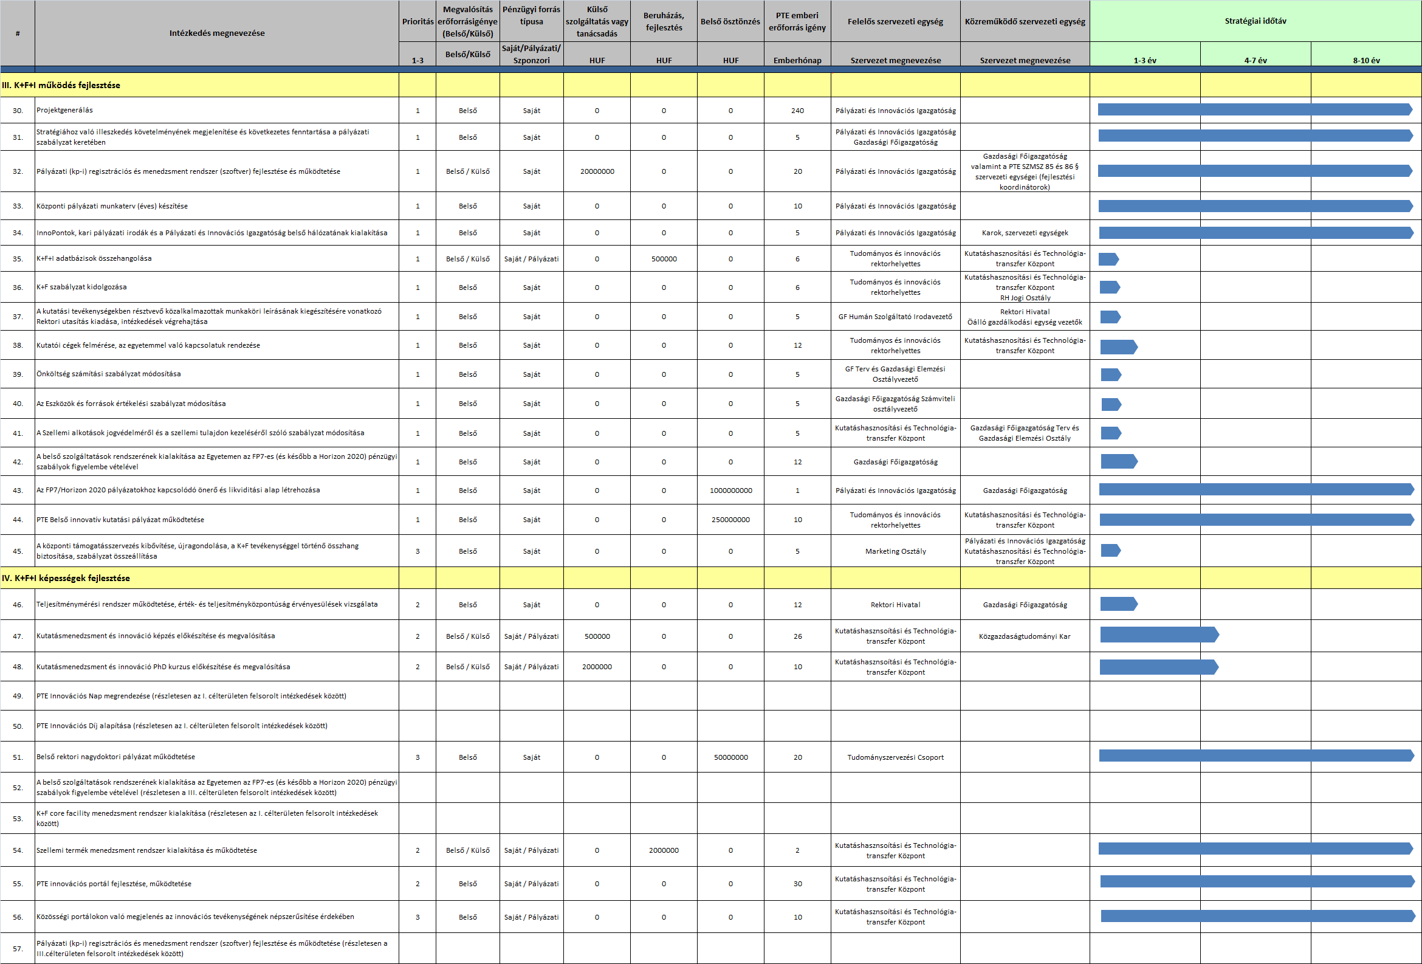The image size is (1422, 964).
Task: Select the 'Projektgenerálás' cell in row 30
Action: pos(216,110)
